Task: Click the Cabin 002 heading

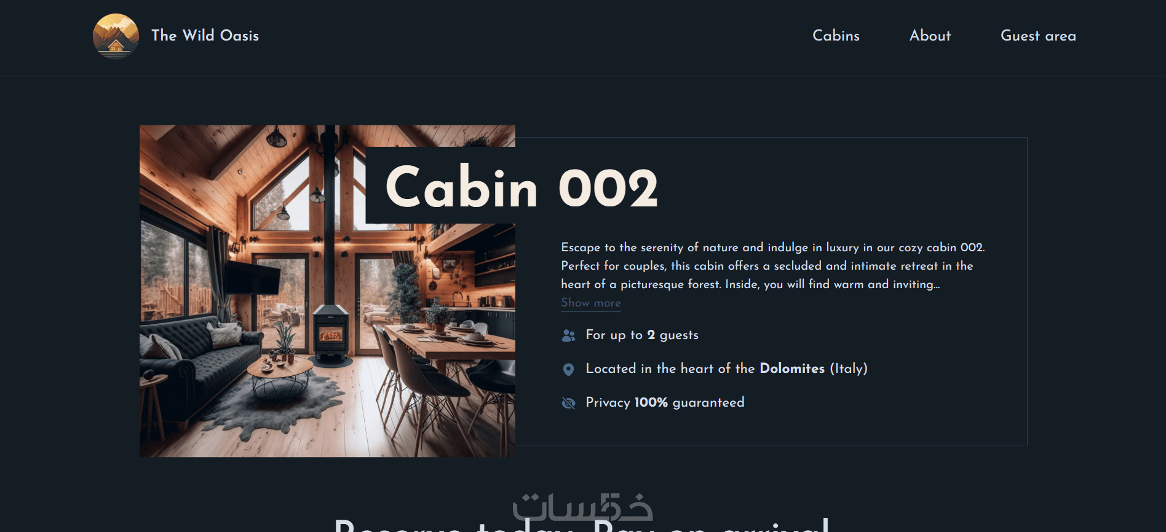Action: 521,187
